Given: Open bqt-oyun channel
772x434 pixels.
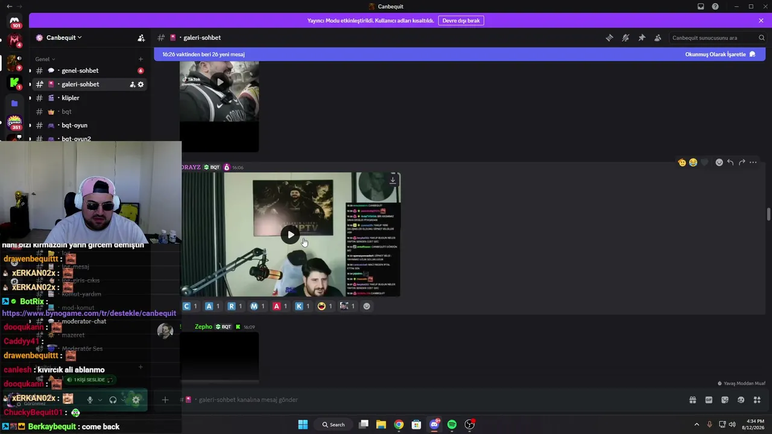Looking at the screenshot, I should pyautogui.click(x=88, y=125).
